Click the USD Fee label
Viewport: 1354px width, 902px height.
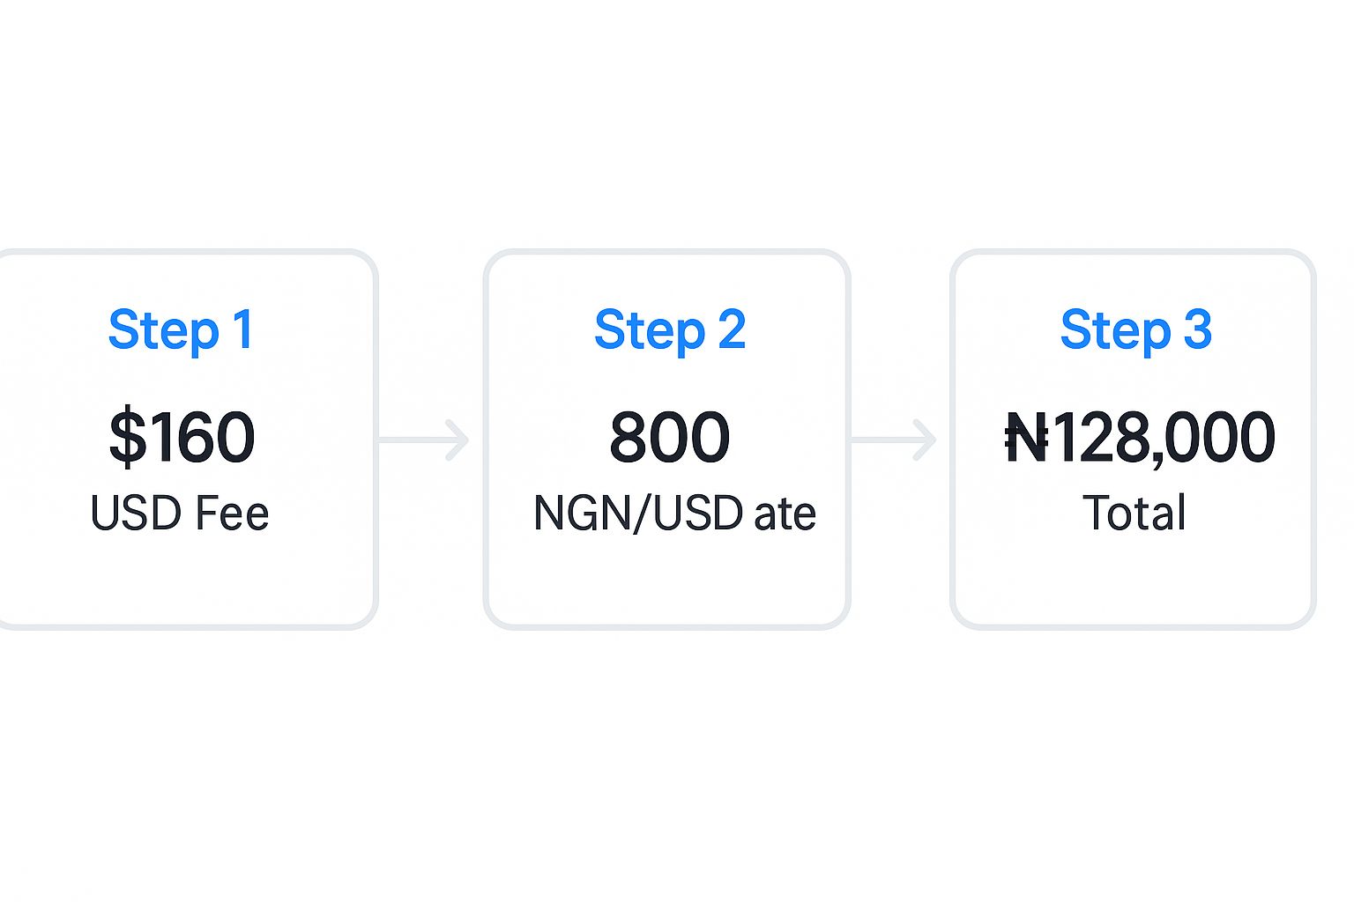click(180, 514)
